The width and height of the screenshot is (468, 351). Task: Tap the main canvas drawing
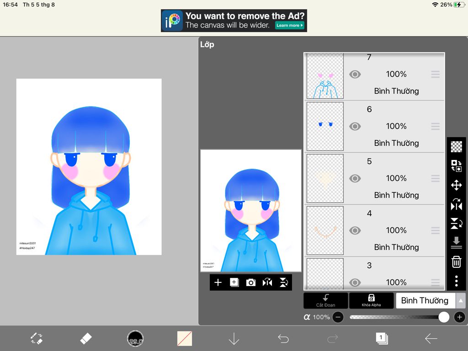click(x=89, y=167)
